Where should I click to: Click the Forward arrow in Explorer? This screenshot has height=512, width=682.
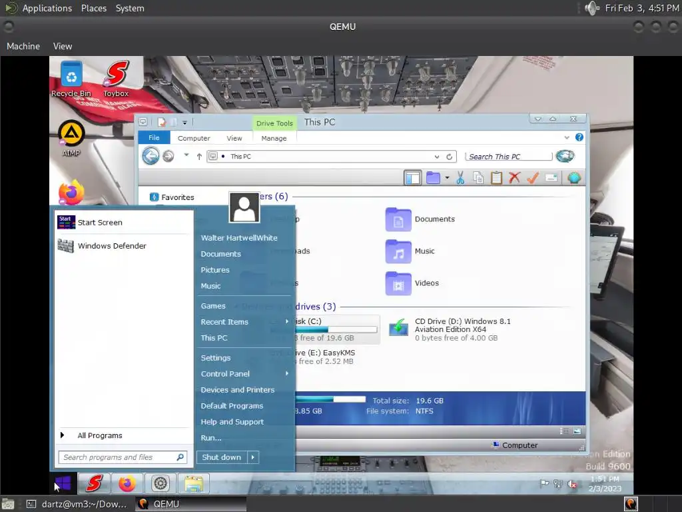click(x=169, y=156)
